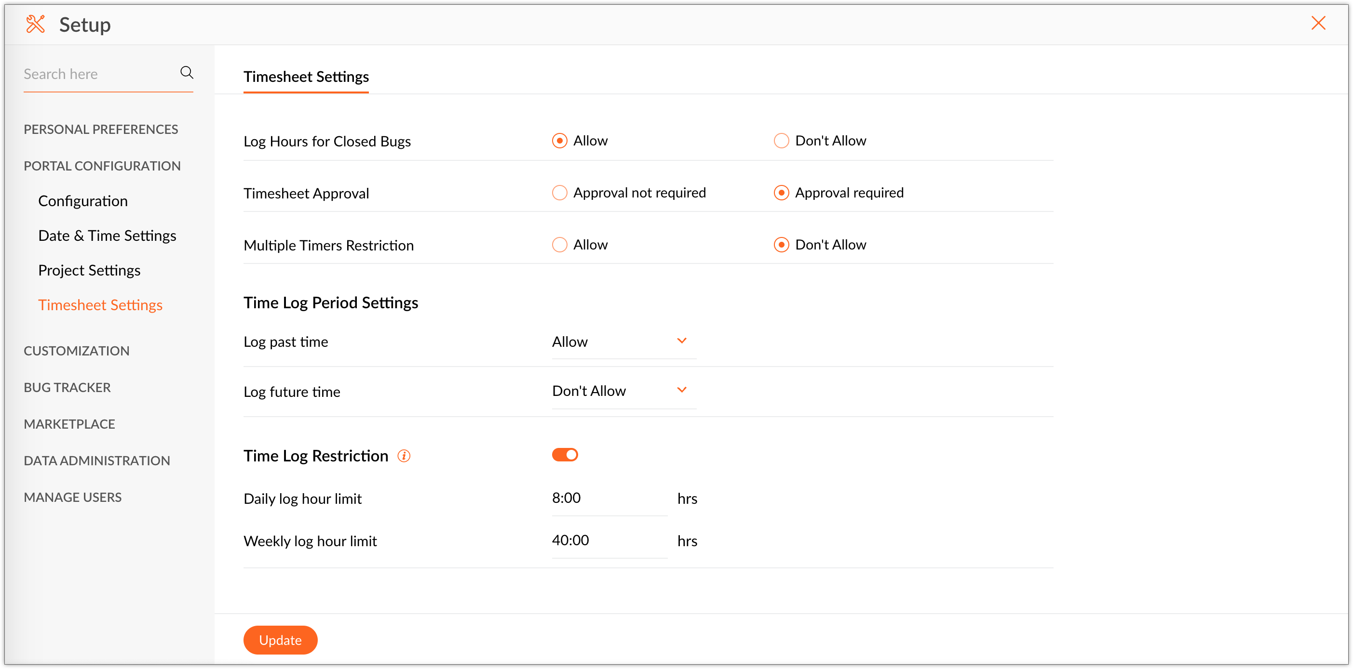
Task: Go to Project Settings in sidebar
Action: click(x=89, y=270)
